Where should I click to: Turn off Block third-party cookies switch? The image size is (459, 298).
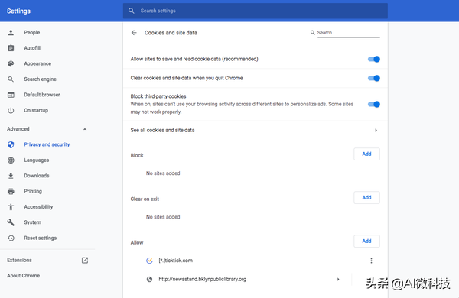click(374, 104)
